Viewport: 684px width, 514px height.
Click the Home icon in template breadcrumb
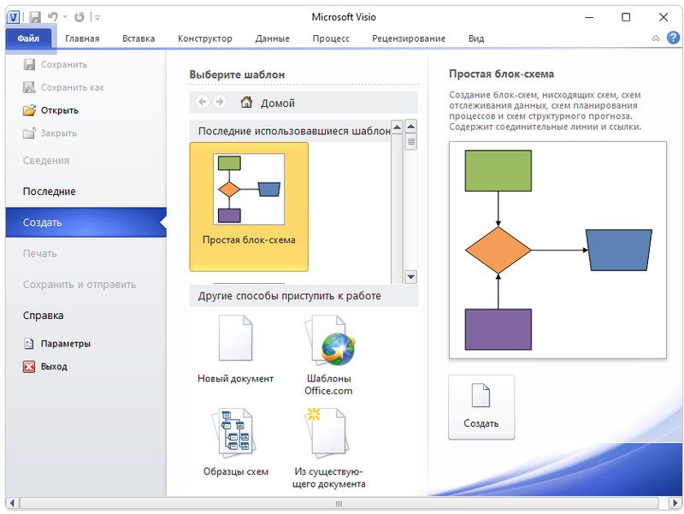click(x=246, y=103)
